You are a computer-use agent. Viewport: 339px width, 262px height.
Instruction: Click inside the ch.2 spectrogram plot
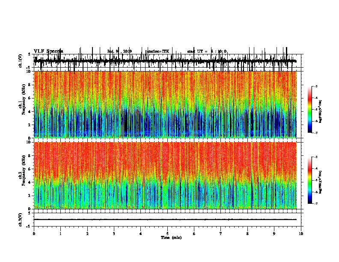[x=165, y=176]
